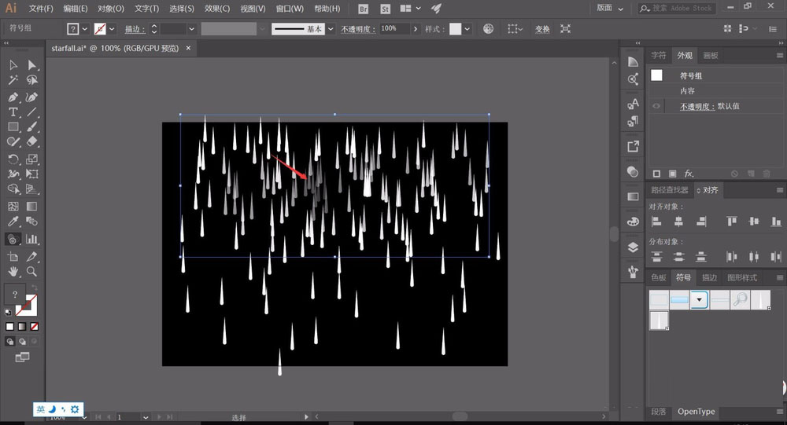
Task: Open the arrange documents dropdown
Action: tap(410, 9)
